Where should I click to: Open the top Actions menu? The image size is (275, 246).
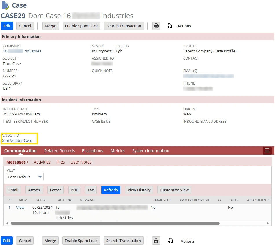(x=184, y=26)
